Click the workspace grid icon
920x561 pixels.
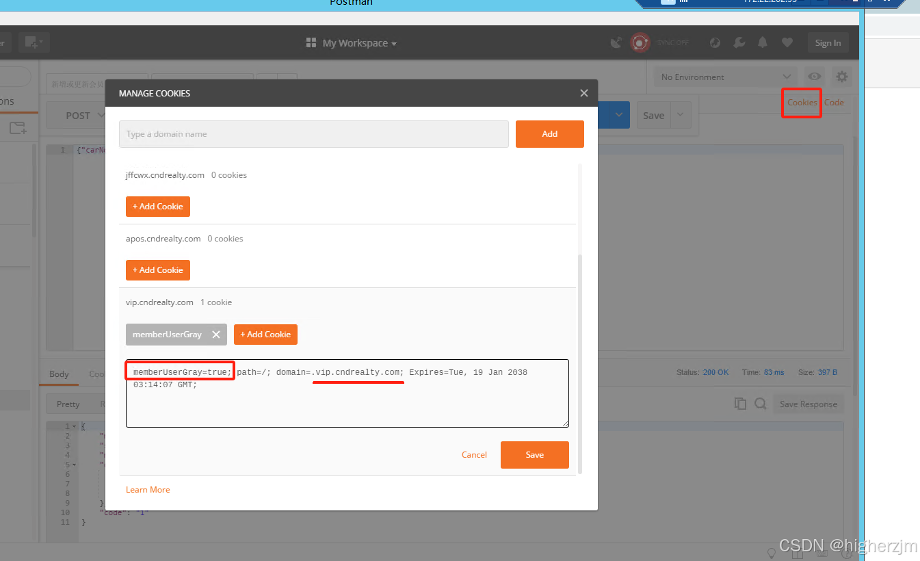tap(311, 43)
